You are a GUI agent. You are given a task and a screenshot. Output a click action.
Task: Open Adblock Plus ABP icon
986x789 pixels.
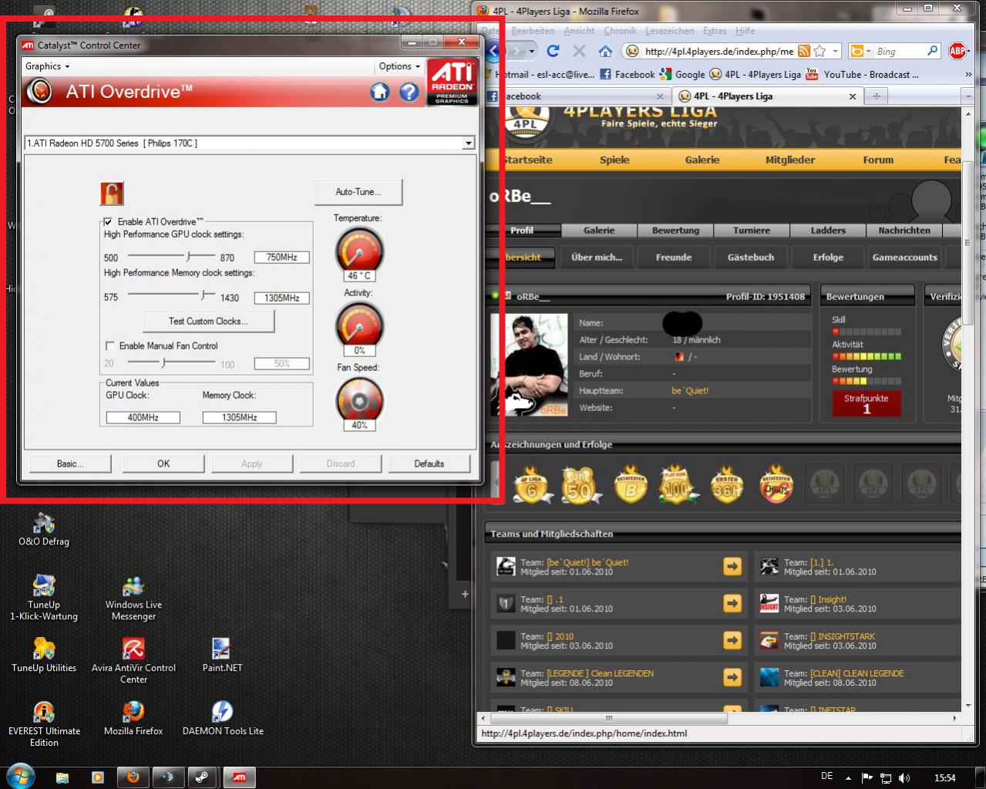[957, 51]
